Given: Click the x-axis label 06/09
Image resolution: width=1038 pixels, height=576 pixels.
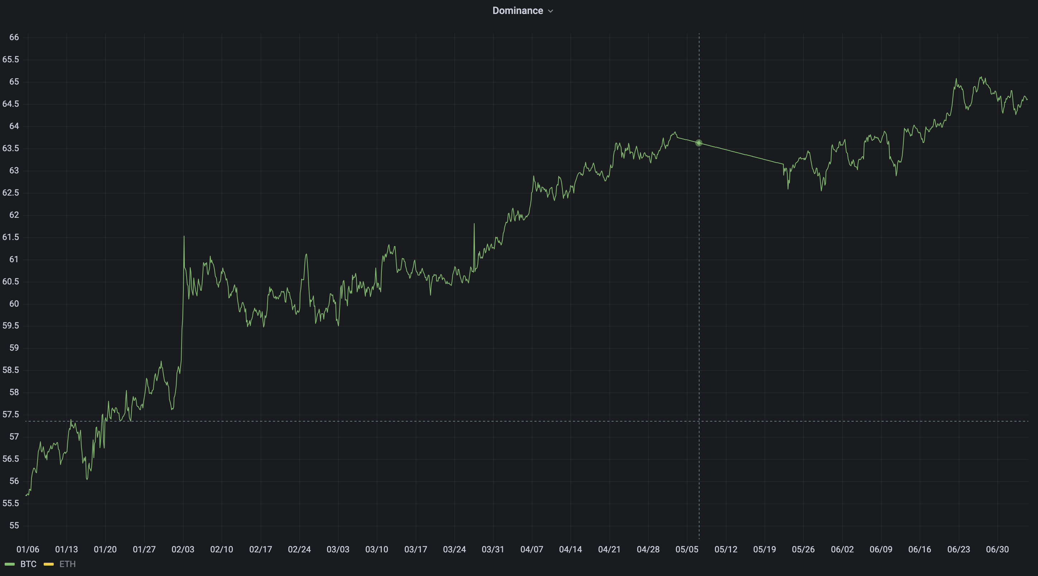Looking at the screenshot, I should point(881,549).
